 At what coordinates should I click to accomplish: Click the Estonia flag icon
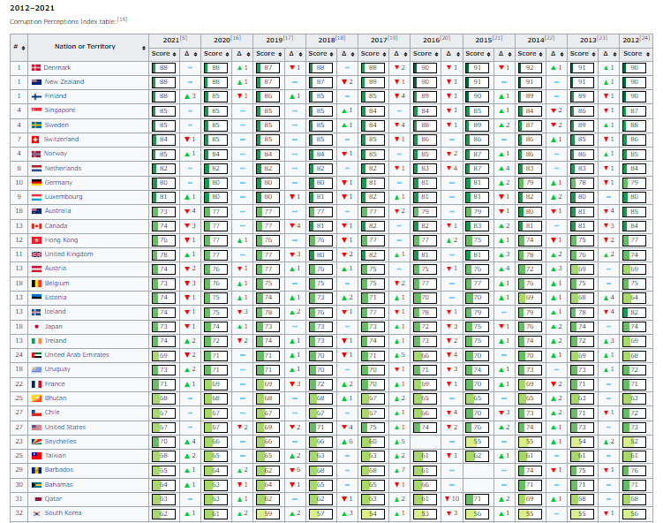[36, 298]
